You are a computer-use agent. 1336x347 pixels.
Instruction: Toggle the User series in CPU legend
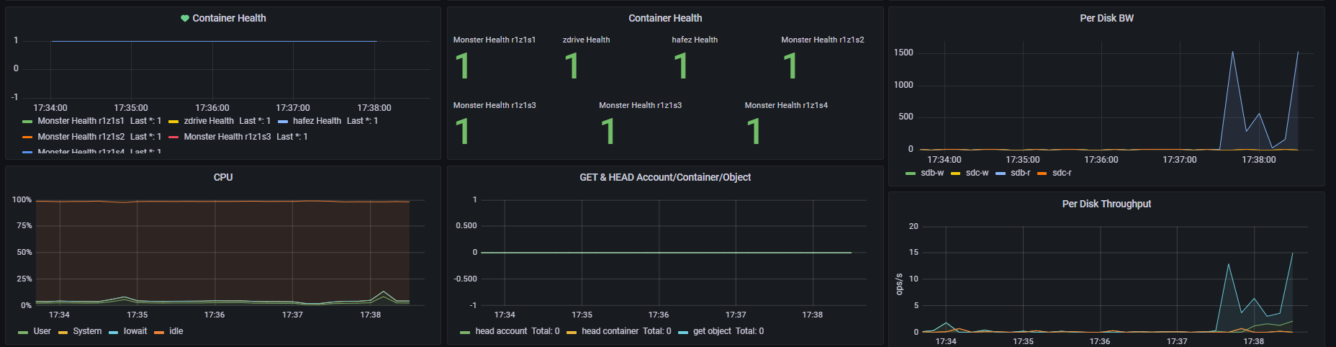click(42, 331)
